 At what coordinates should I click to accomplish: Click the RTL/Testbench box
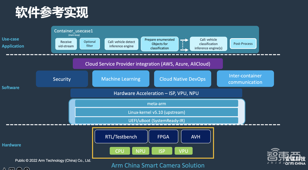click(x=120, y=136)
